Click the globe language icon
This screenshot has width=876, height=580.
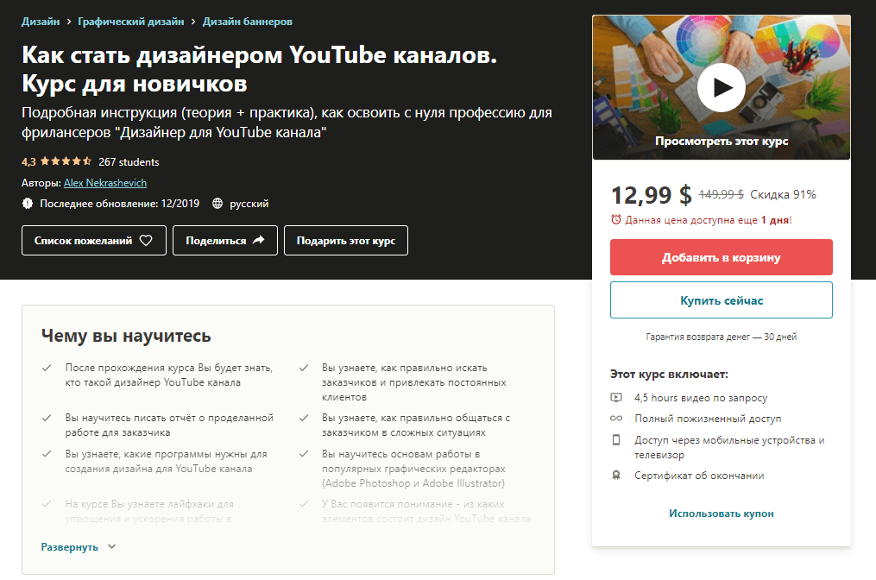pos(217,204)
